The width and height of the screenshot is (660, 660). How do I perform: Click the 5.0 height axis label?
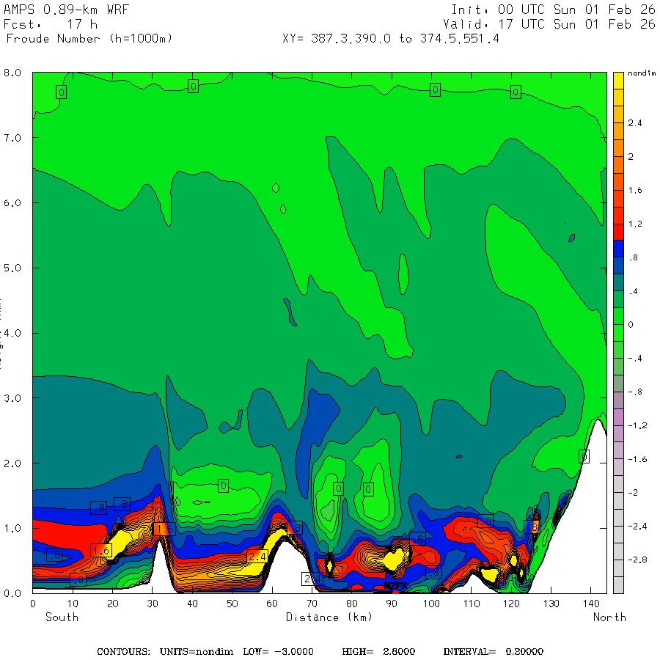(x=12, y=268)
